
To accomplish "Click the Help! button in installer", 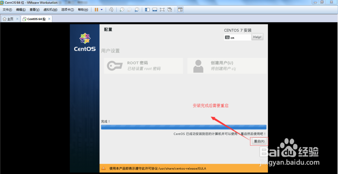I will (257, 37).
